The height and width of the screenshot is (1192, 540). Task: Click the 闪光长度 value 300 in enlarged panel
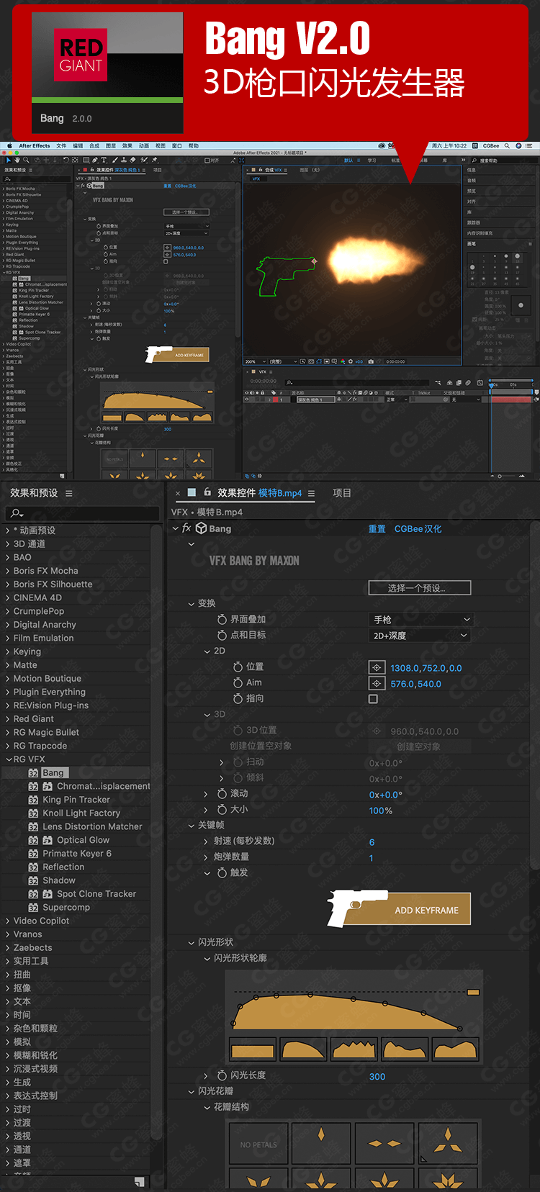coord(377,1077)
